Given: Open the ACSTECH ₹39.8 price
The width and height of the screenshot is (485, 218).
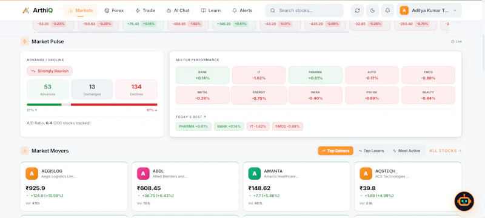Looking at the screenshot, I should click(367, 188).
